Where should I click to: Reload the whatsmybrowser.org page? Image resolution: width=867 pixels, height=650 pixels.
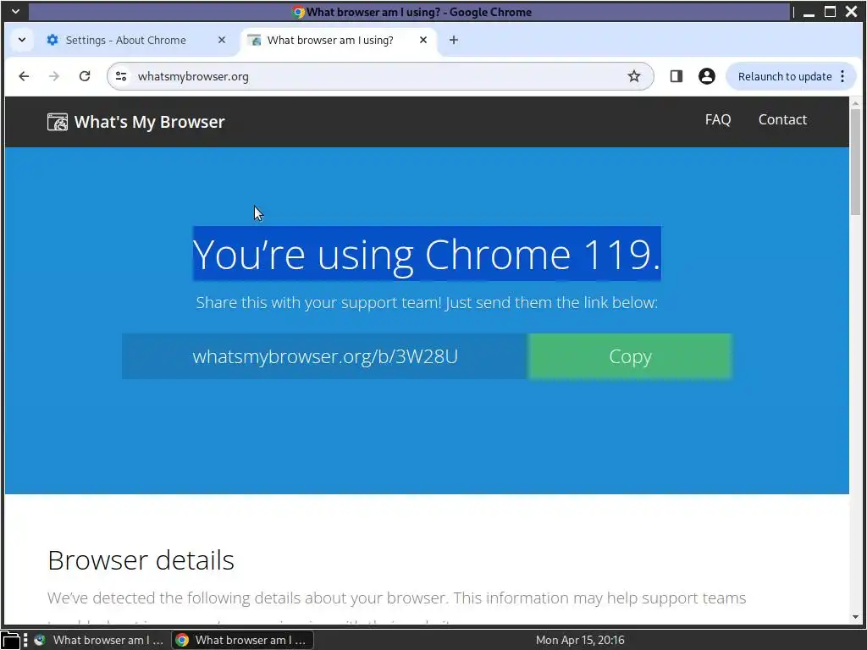(85, 76)
